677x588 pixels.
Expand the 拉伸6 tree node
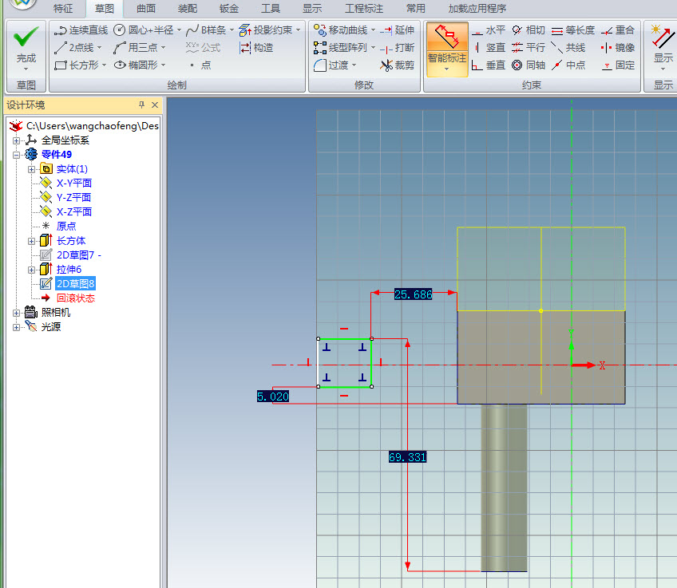(x=32, y=270)
